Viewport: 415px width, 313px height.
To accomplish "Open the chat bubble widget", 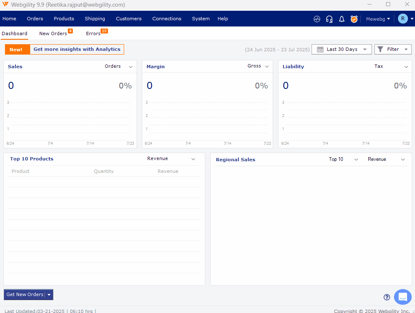I will tap(403, 297).
